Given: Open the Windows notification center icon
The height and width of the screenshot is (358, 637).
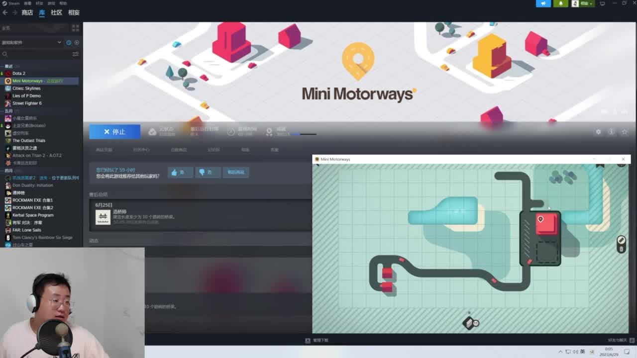Looking at the screenshot, I should coord(627,352).
